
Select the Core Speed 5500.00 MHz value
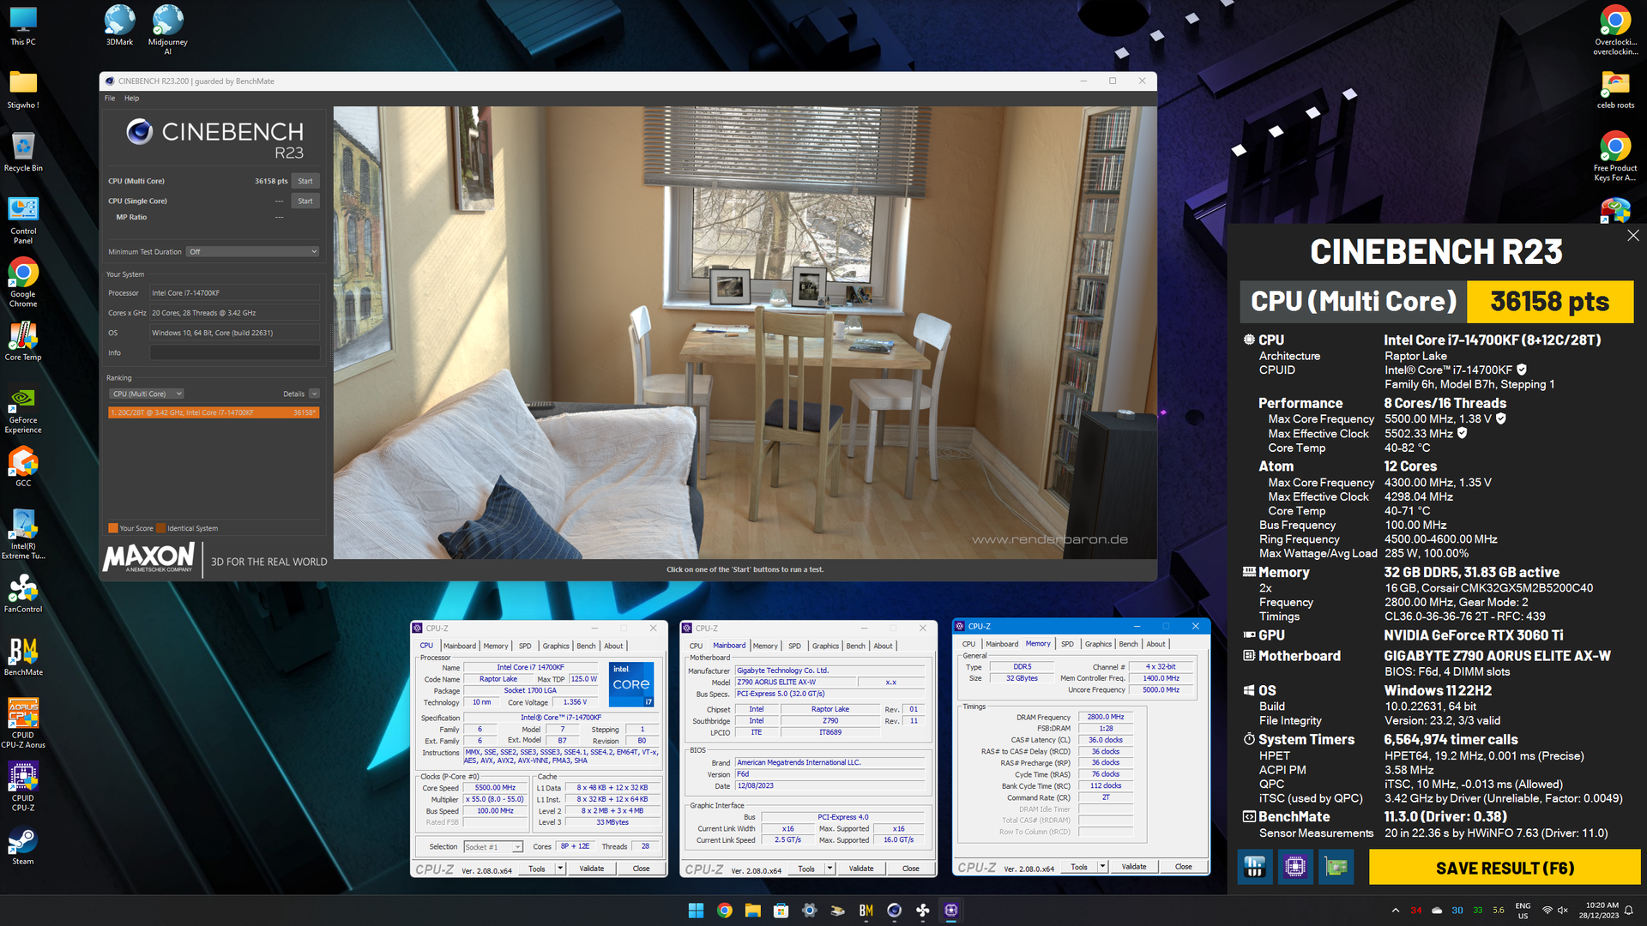495,788
